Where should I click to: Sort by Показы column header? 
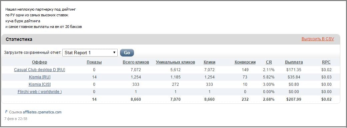[94, 62]
